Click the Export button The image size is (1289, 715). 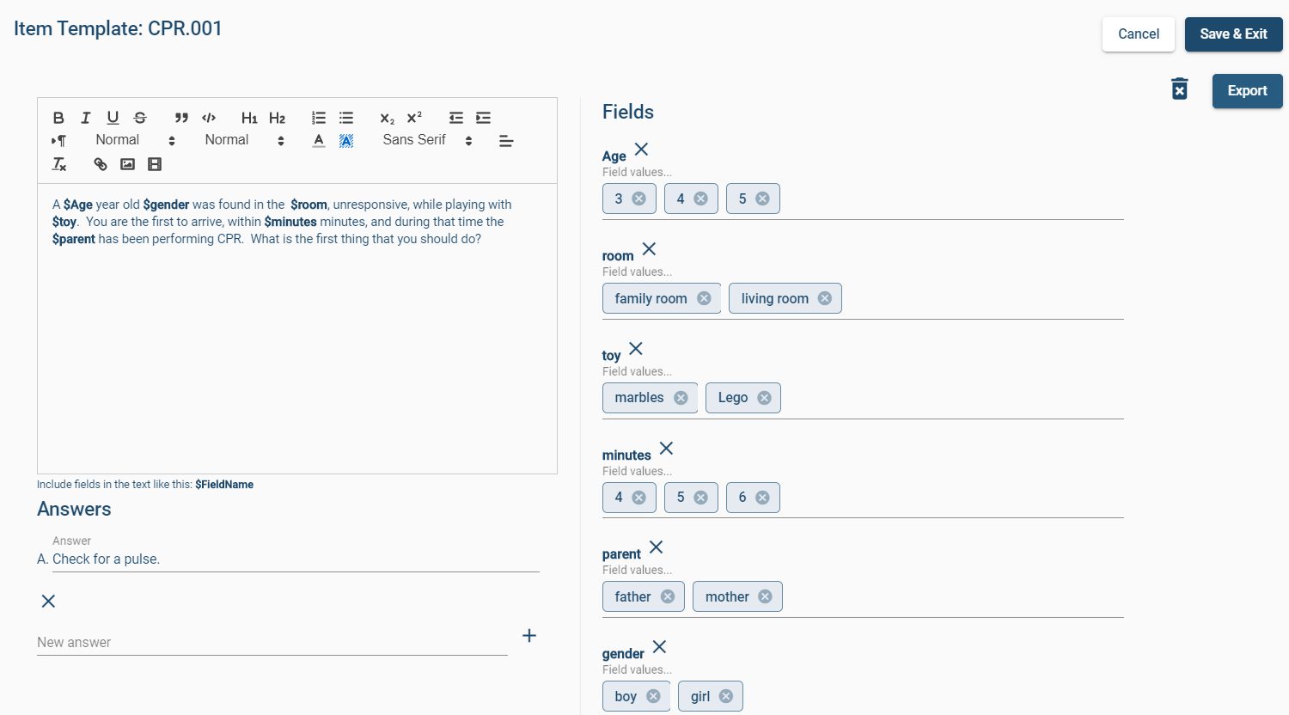pos(1247,91)
